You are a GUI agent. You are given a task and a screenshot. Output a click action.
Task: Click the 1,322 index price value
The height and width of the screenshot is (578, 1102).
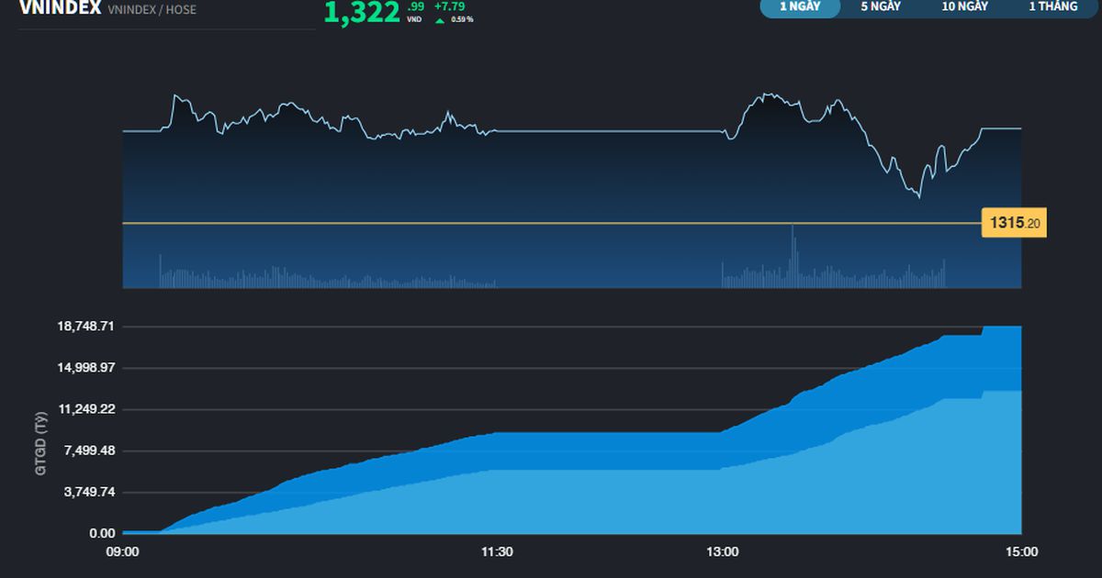(x=362, y=12)
